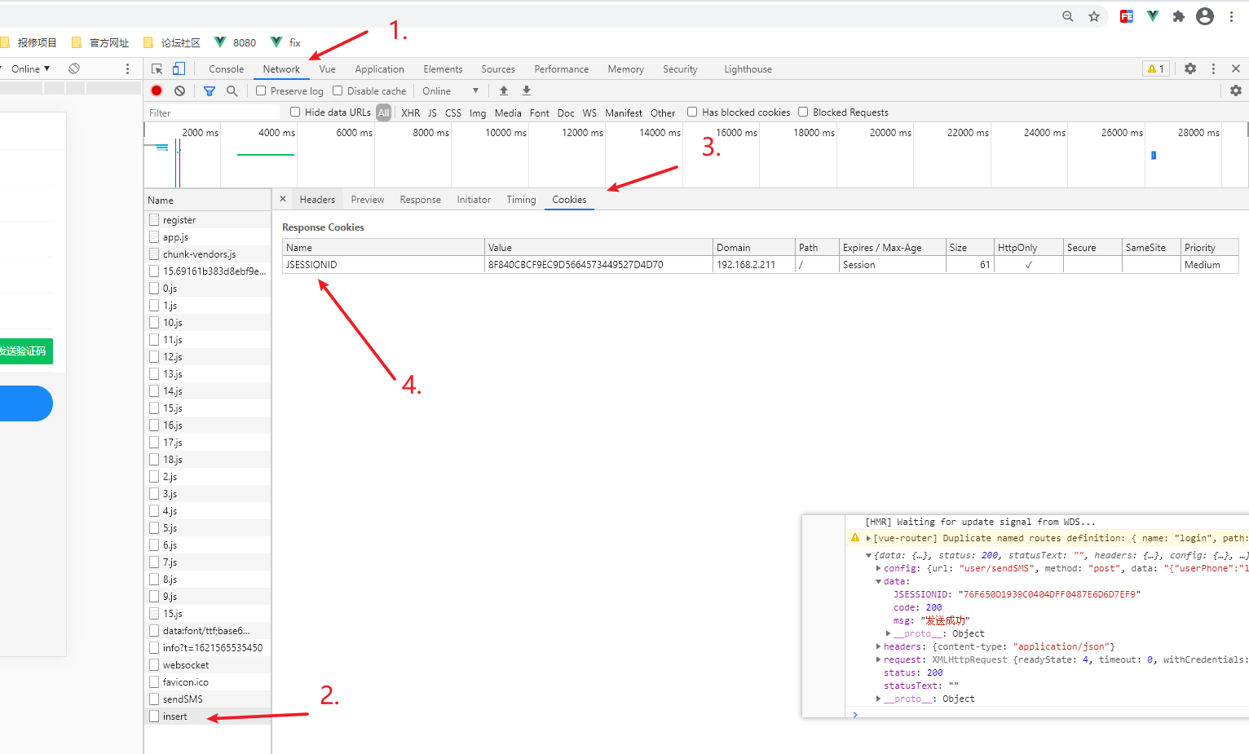The height and width of the screenshot is (754, 1249).
Task: Open the Lighthouse tab
Action: click(x=748, y=69)
